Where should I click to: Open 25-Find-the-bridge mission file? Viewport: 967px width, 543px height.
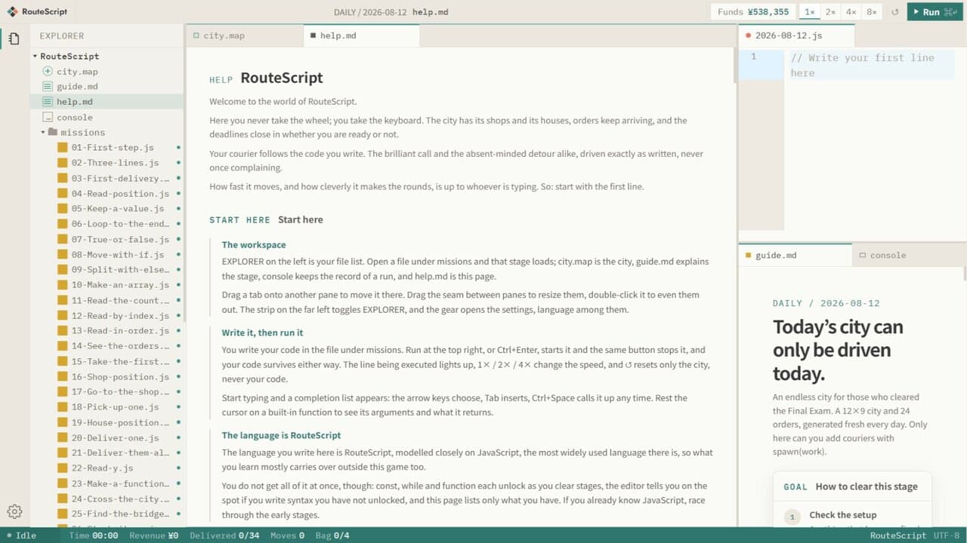(x=107, y=514)
